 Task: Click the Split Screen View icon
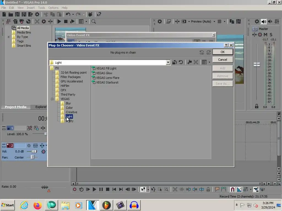pos(184,21)
